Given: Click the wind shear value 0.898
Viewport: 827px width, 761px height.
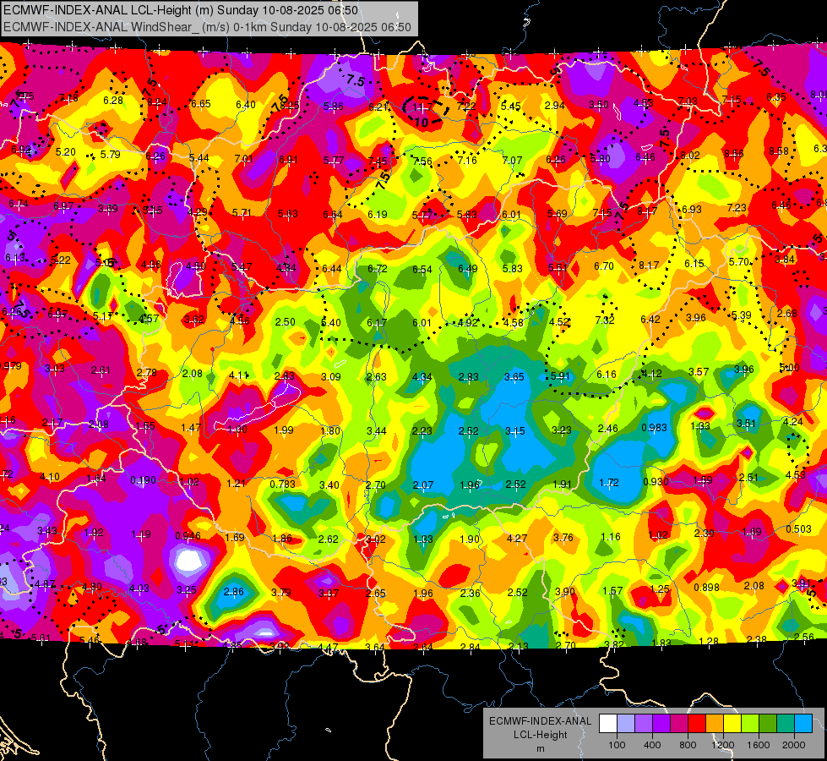Looking at the screenshot, I should pos(707,588).
